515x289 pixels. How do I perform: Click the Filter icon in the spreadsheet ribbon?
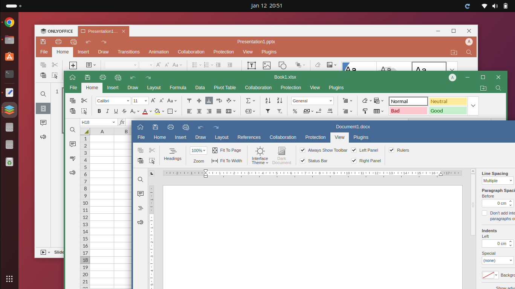coord(268,111)
